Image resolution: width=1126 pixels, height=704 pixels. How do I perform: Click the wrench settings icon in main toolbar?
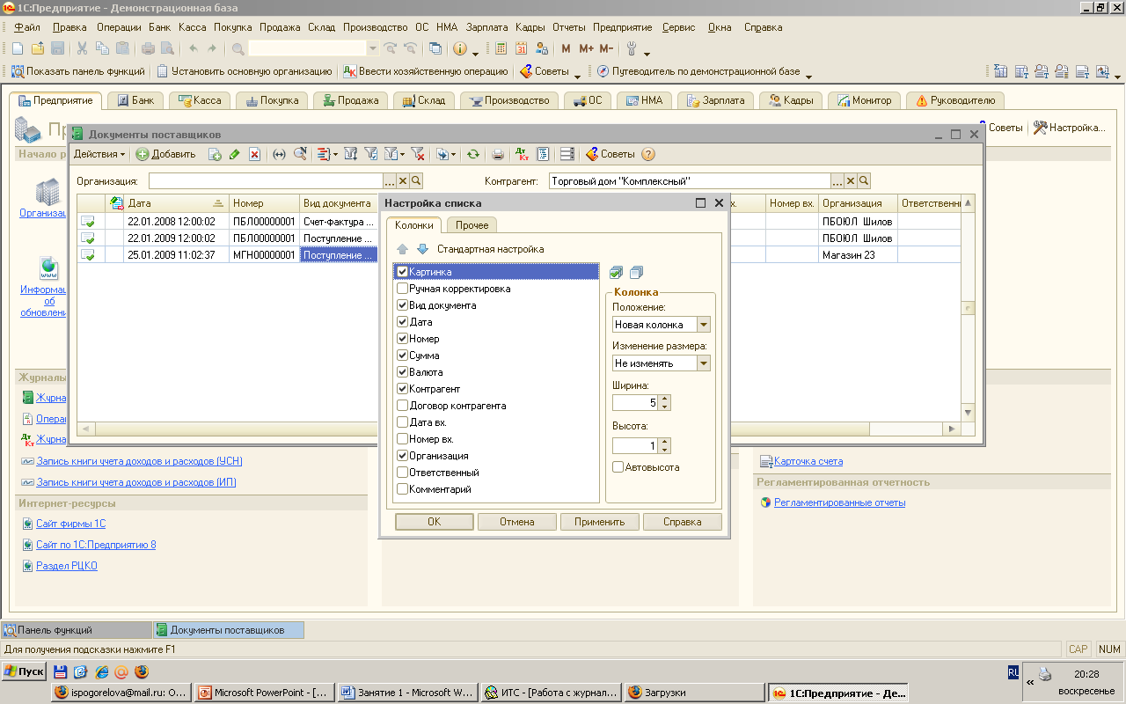point(632,48)
